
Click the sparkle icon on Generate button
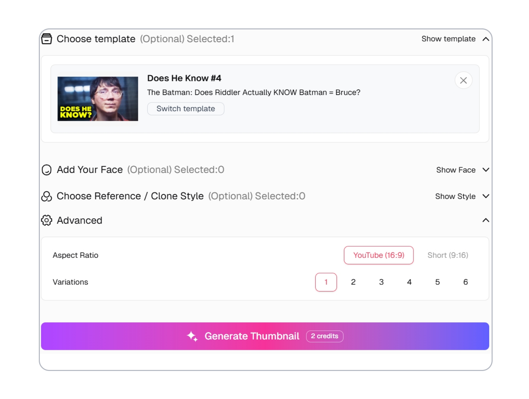pyautogui.click(x=192, y=336)
